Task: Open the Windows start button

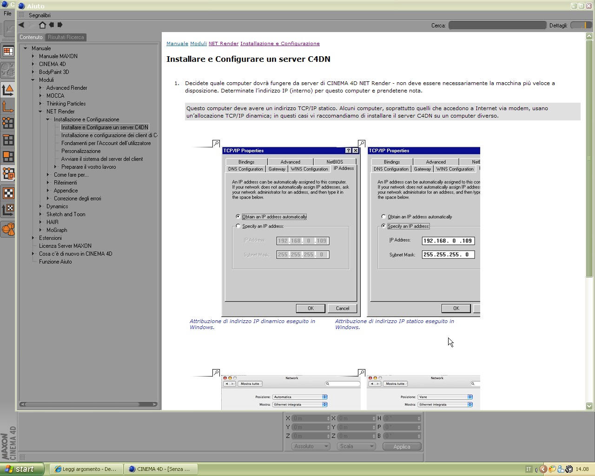Action: point(22,469)
